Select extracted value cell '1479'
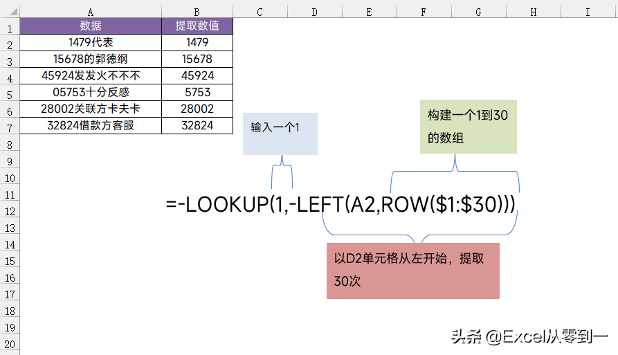618x355 pixels. (x=197, y=42)
